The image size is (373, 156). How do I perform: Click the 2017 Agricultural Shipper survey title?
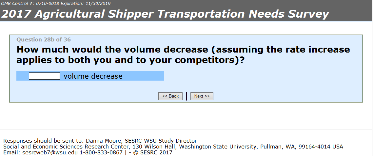tap(165, 14)
